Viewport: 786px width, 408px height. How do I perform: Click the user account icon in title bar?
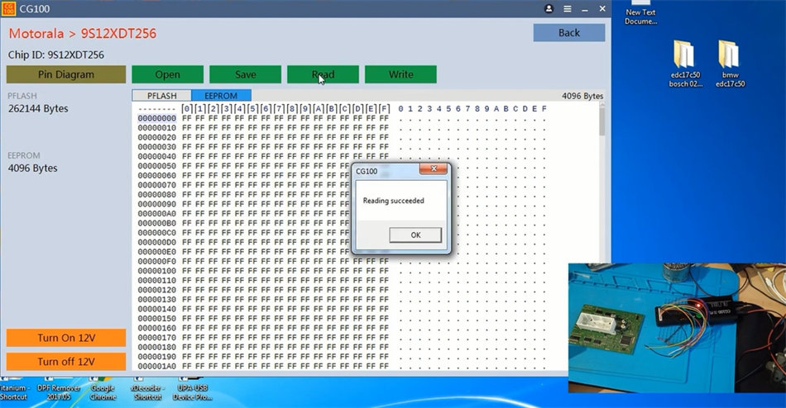(x=549, y=8)
